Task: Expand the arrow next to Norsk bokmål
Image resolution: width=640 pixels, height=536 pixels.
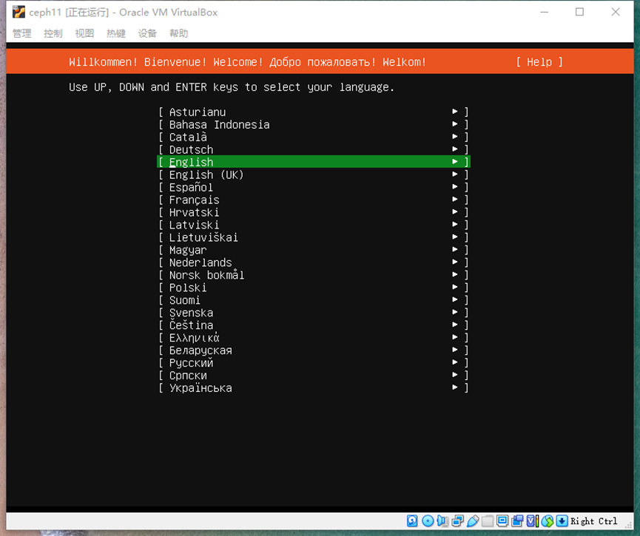Action: tap(455, 274)
